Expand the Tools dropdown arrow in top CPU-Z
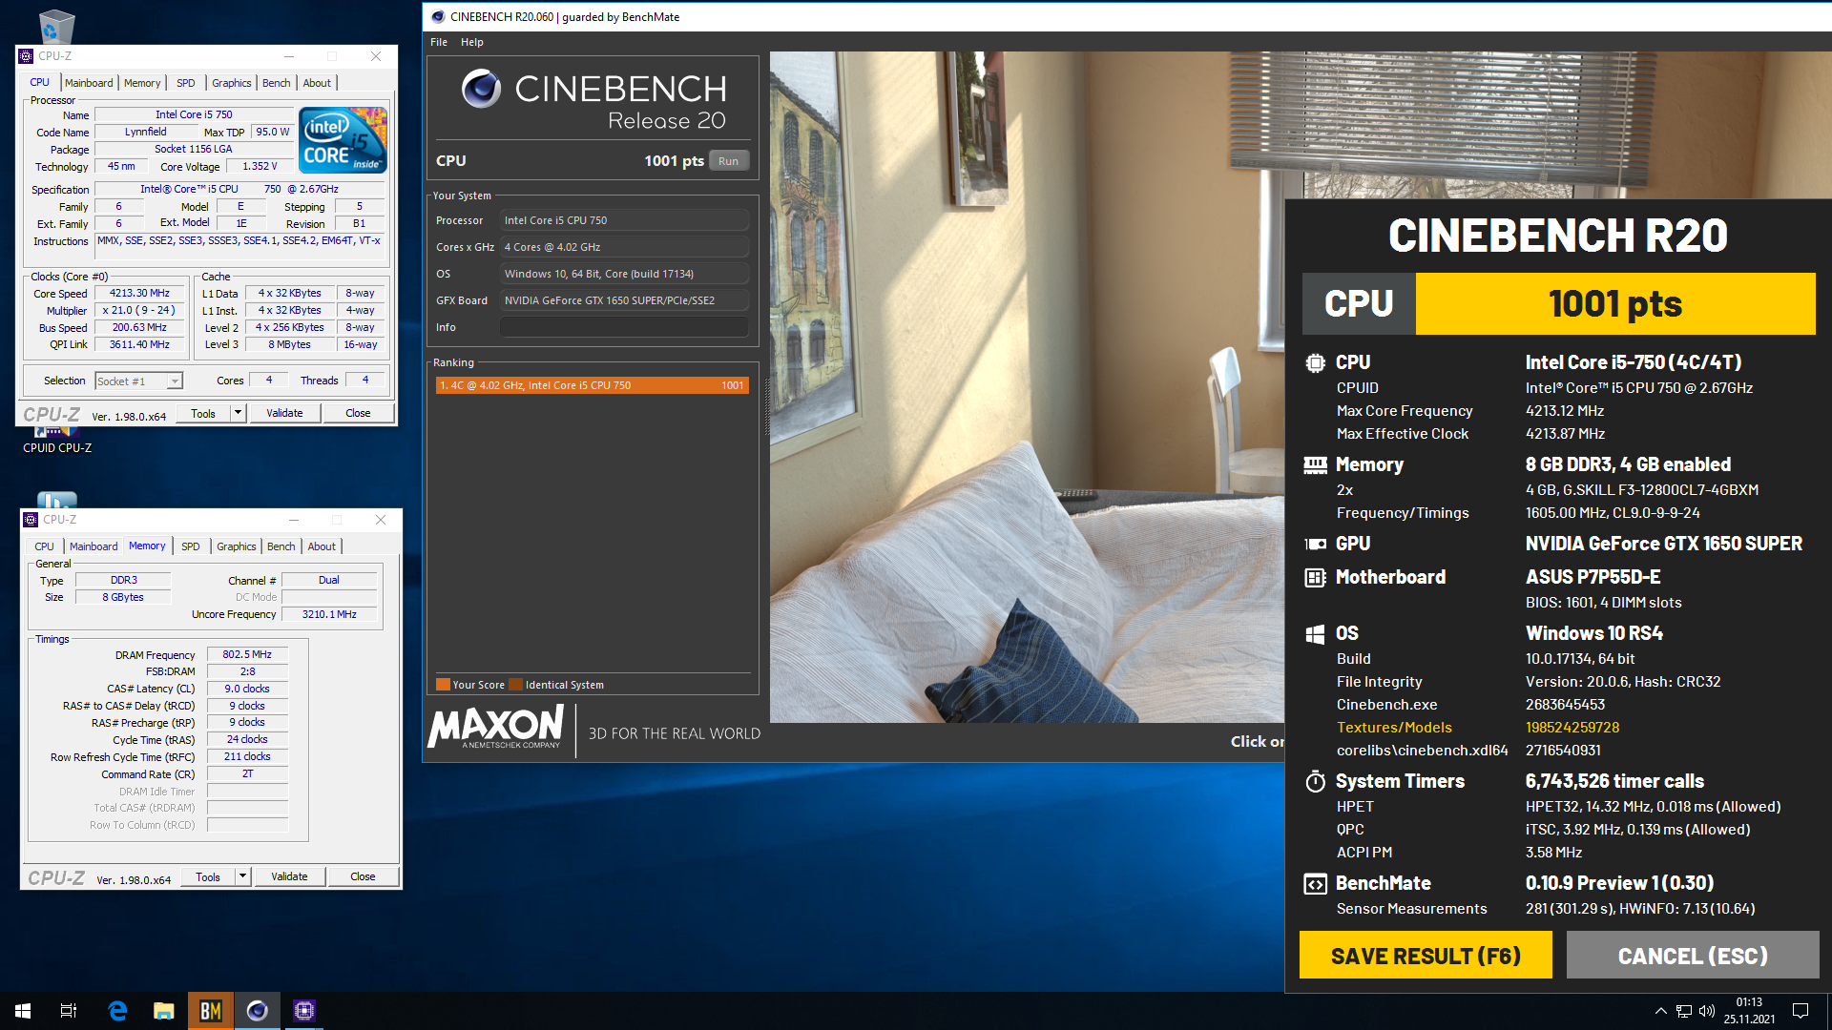Image resolution: width=1832 pixels, height=1030 pixels. 238,413
